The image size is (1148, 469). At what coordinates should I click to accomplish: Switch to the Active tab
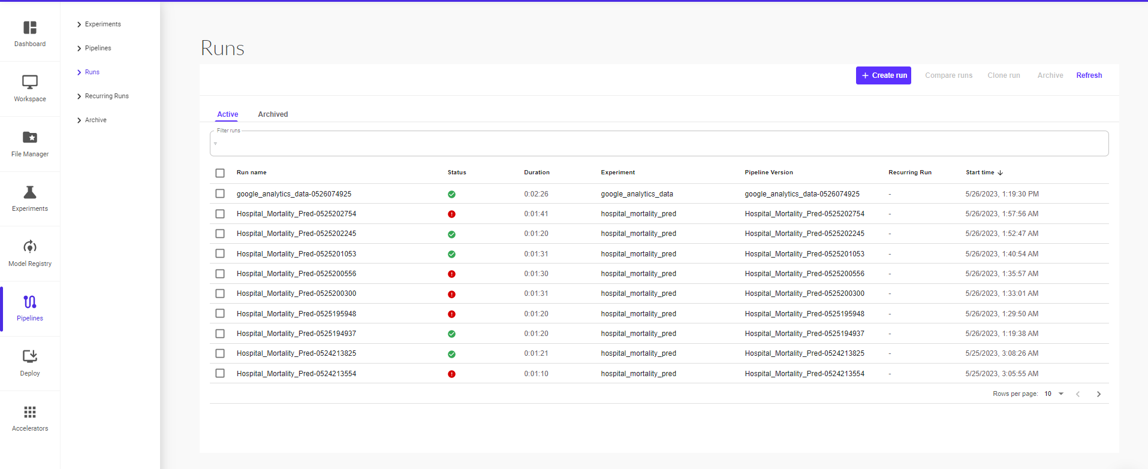(227, 114)
